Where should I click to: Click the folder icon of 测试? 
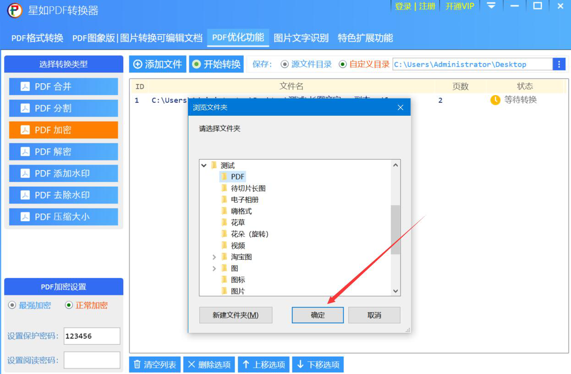(214, 166)
